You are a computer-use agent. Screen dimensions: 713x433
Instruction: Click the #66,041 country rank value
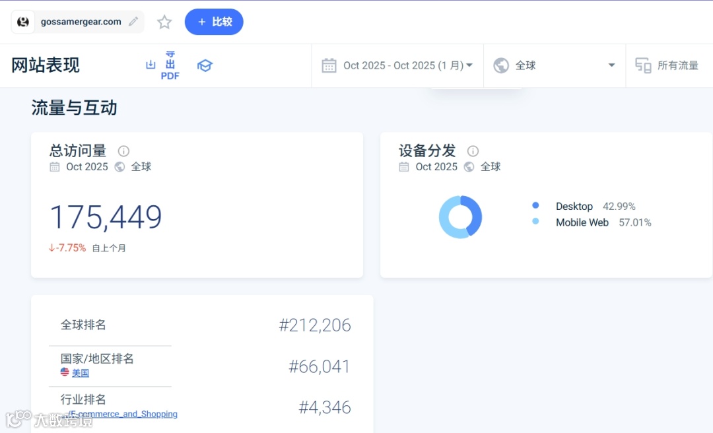pos(320,366)
